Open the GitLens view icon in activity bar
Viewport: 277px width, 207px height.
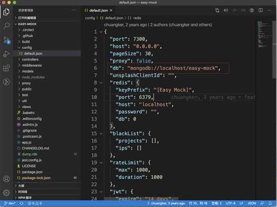(x=6, y=82)
